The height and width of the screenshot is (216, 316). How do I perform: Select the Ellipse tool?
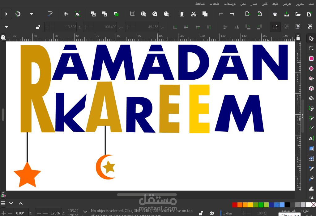pyautogui.click(x=311, y=68)
